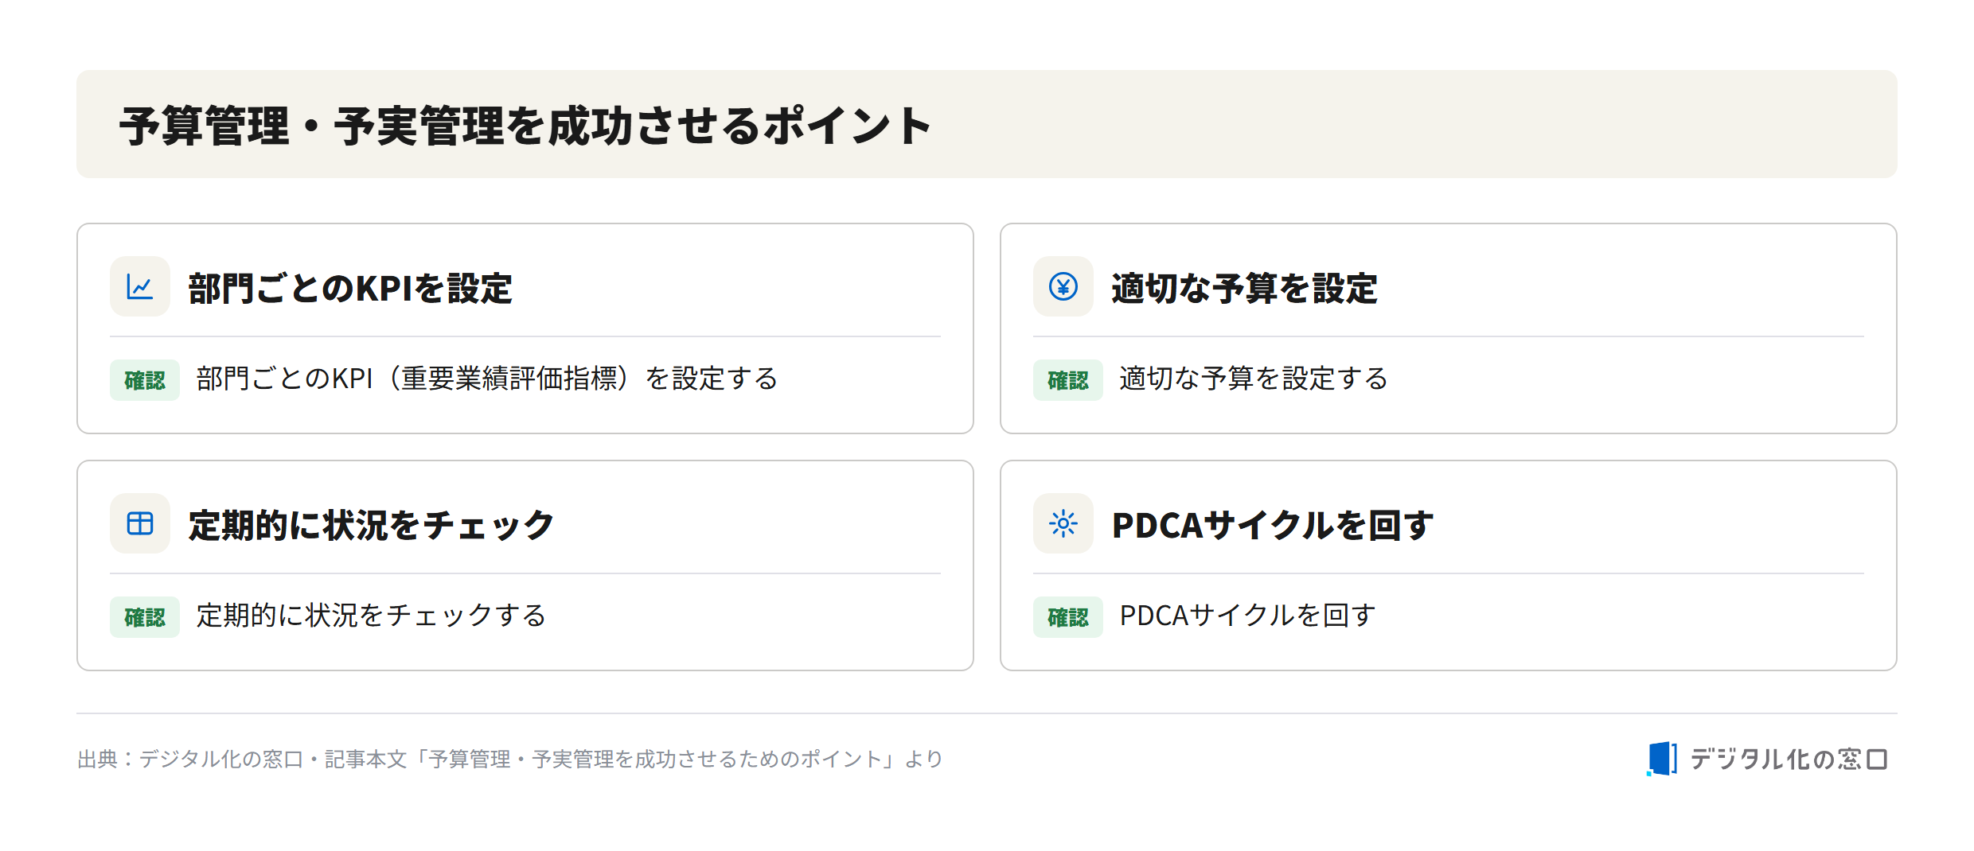
Task: Select the 確認 badge next to 定期的に状況をチェックする
Action: (x=145, y=617)
